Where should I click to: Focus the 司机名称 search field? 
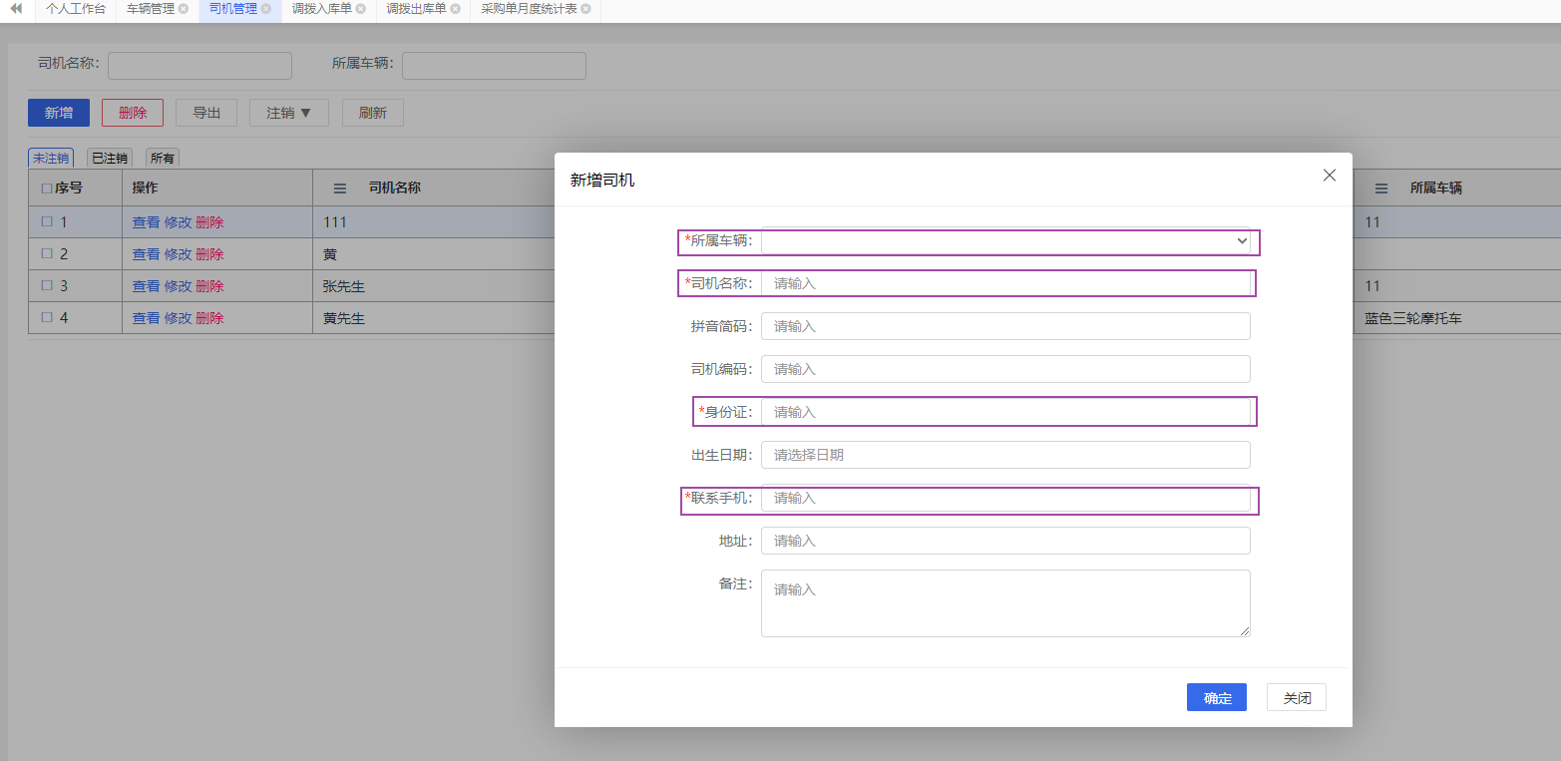point(199,66)
